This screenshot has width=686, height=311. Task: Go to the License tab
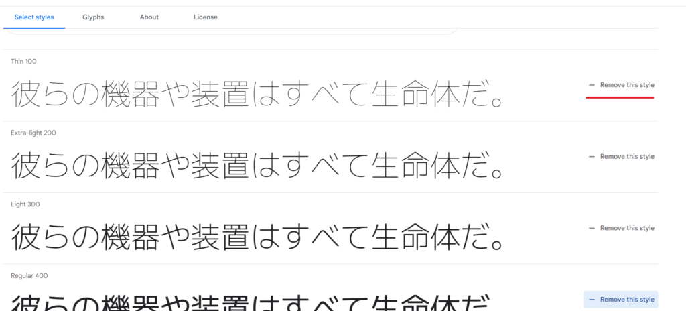(206, 17)
